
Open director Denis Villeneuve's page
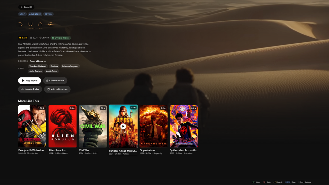coord(38,61)
